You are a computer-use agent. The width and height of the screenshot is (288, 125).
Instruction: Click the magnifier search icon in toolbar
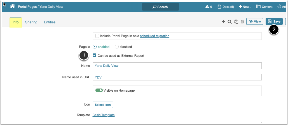[x=230, y=22]
